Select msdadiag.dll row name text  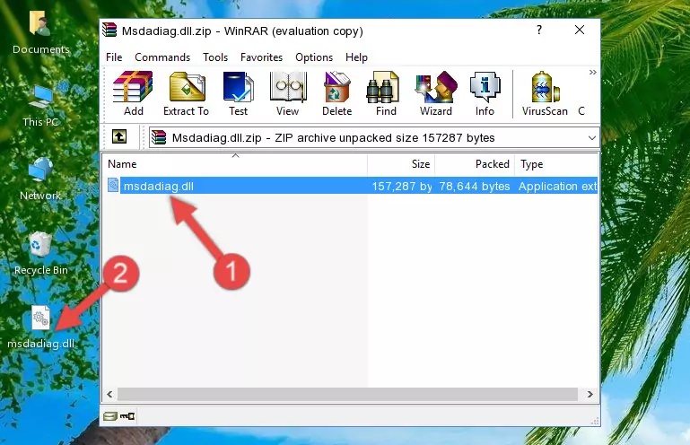click(159, 187)
